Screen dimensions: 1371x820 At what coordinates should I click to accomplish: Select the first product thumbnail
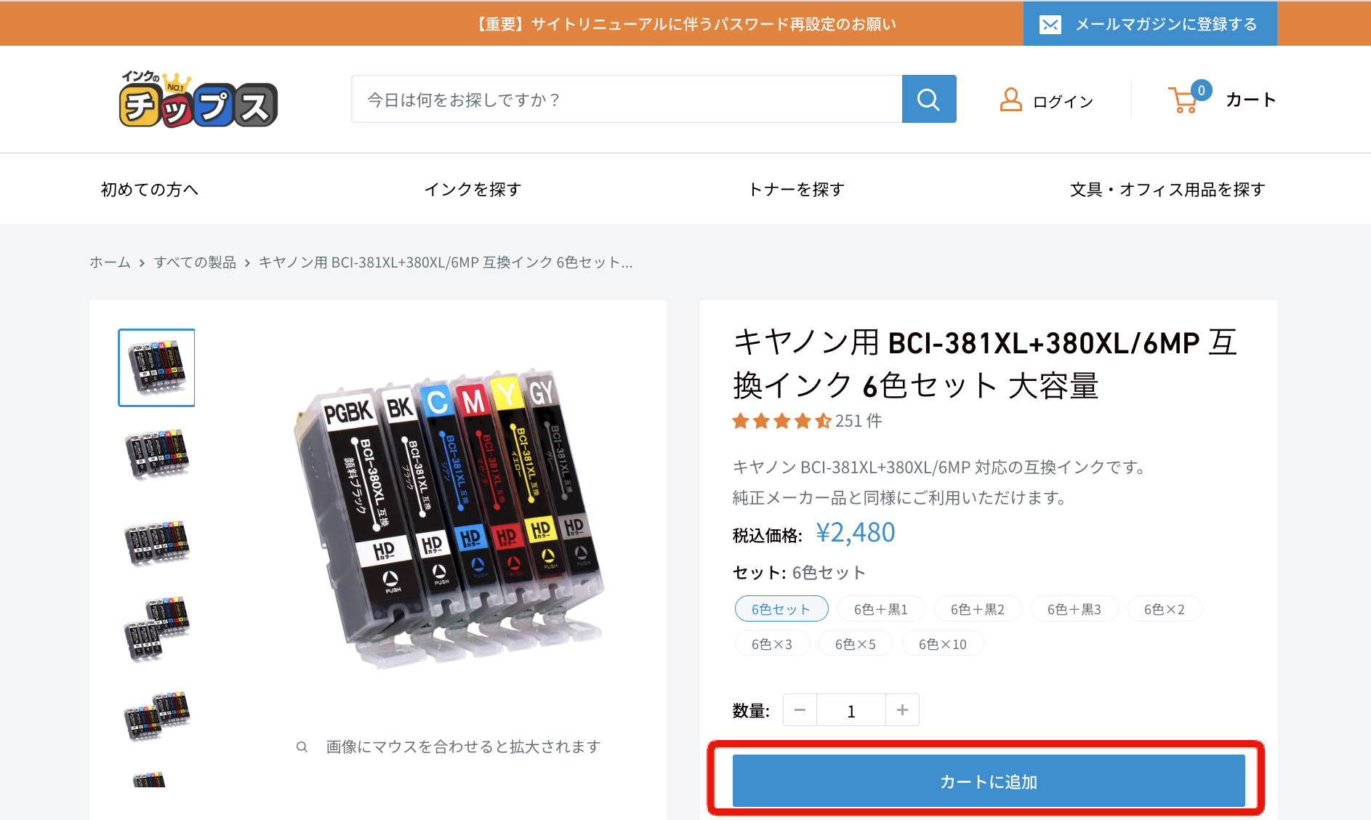point(156,367)
